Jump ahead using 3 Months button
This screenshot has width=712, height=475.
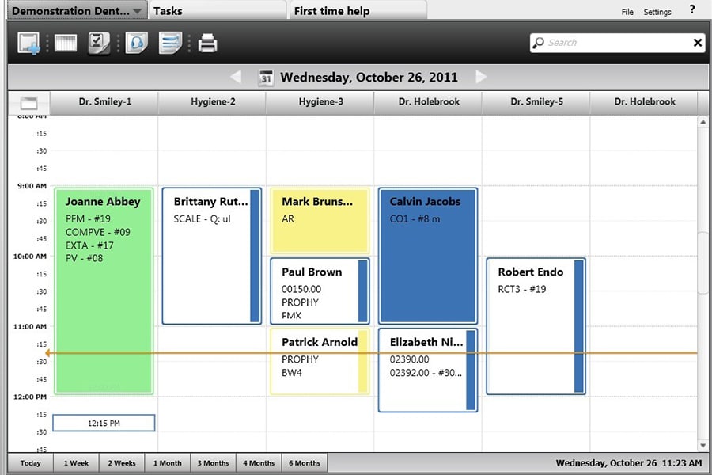click(x=213, y=463)
